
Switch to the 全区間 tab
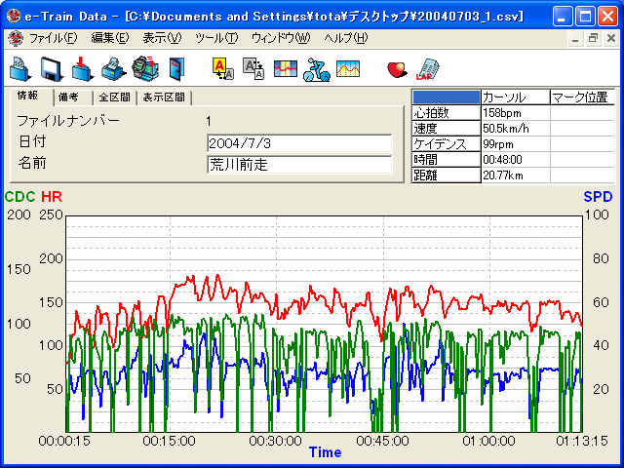point(115,97)
